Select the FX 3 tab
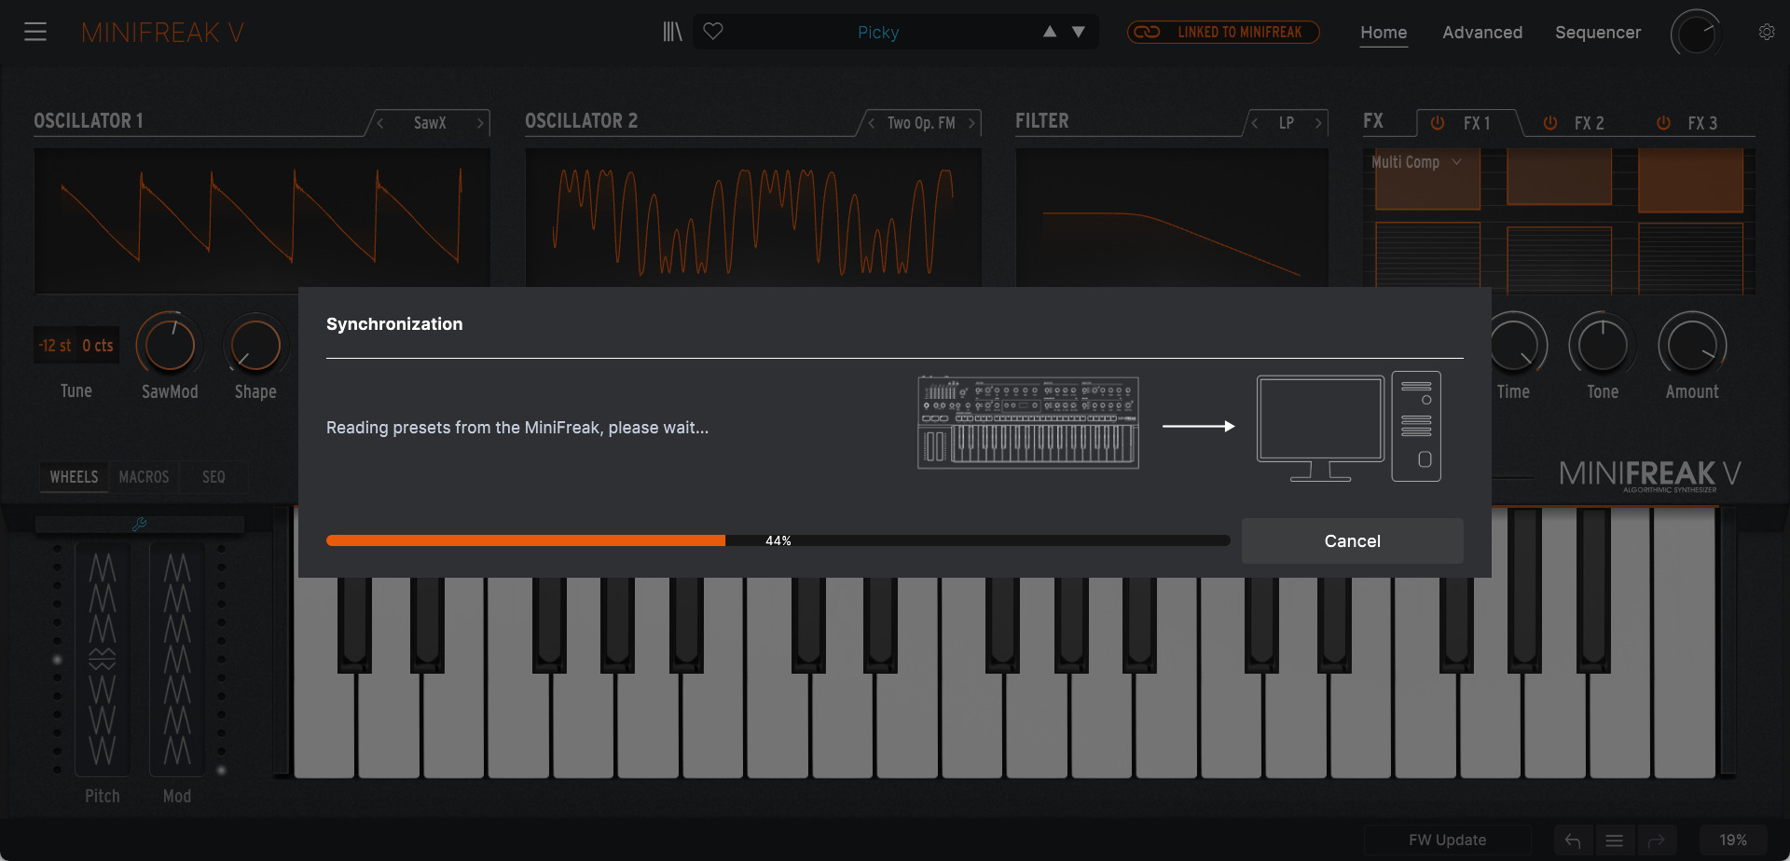 point(1702,123)
